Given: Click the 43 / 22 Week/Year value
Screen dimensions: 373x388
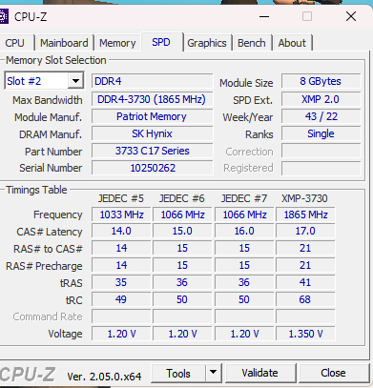Looking at the screenshot, I should tap(321, 116).
